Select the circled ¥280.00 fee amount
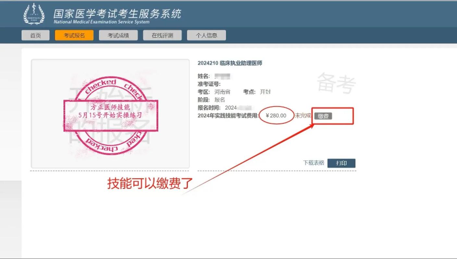This screenshot has height=259, width=457. [x=276, y=115]
